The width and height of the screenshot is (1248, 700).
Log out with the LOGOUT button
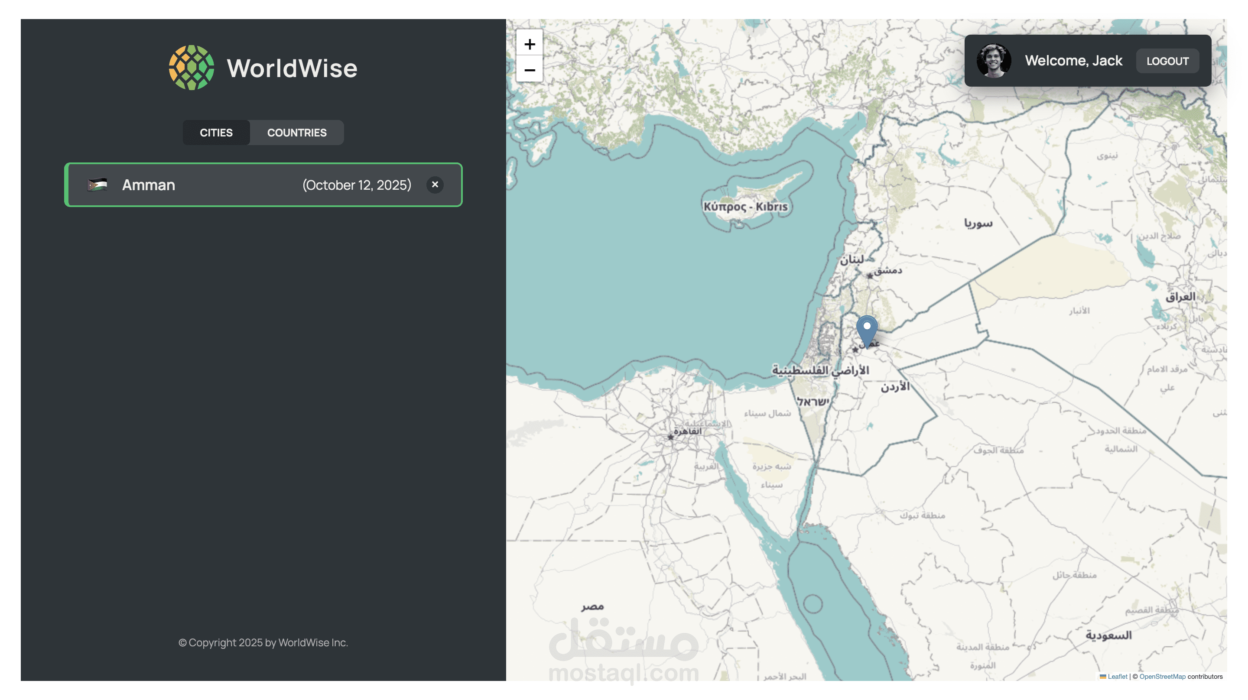click(x=1167, y=61)
